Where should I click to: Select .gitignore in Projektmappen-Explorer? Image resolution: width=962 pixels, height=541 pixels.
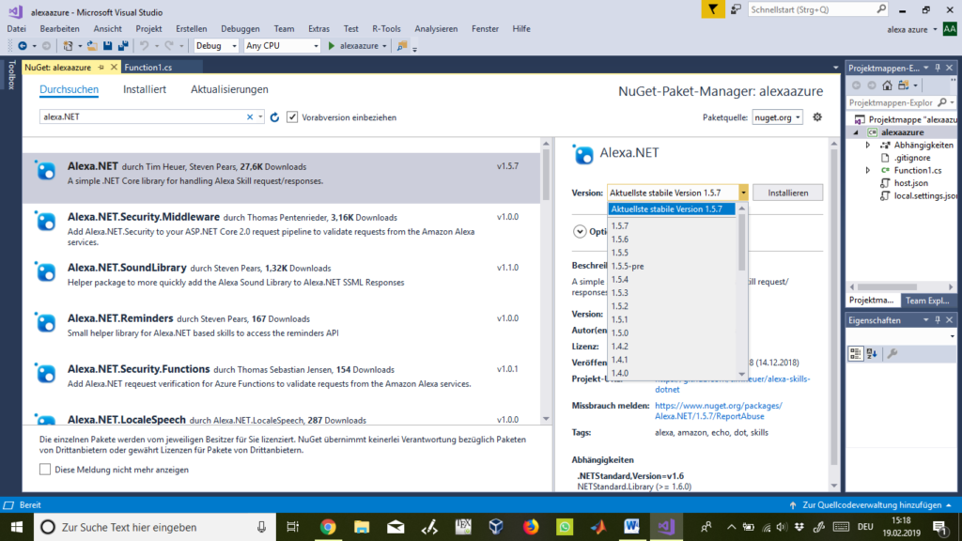[x=911, y=158]
